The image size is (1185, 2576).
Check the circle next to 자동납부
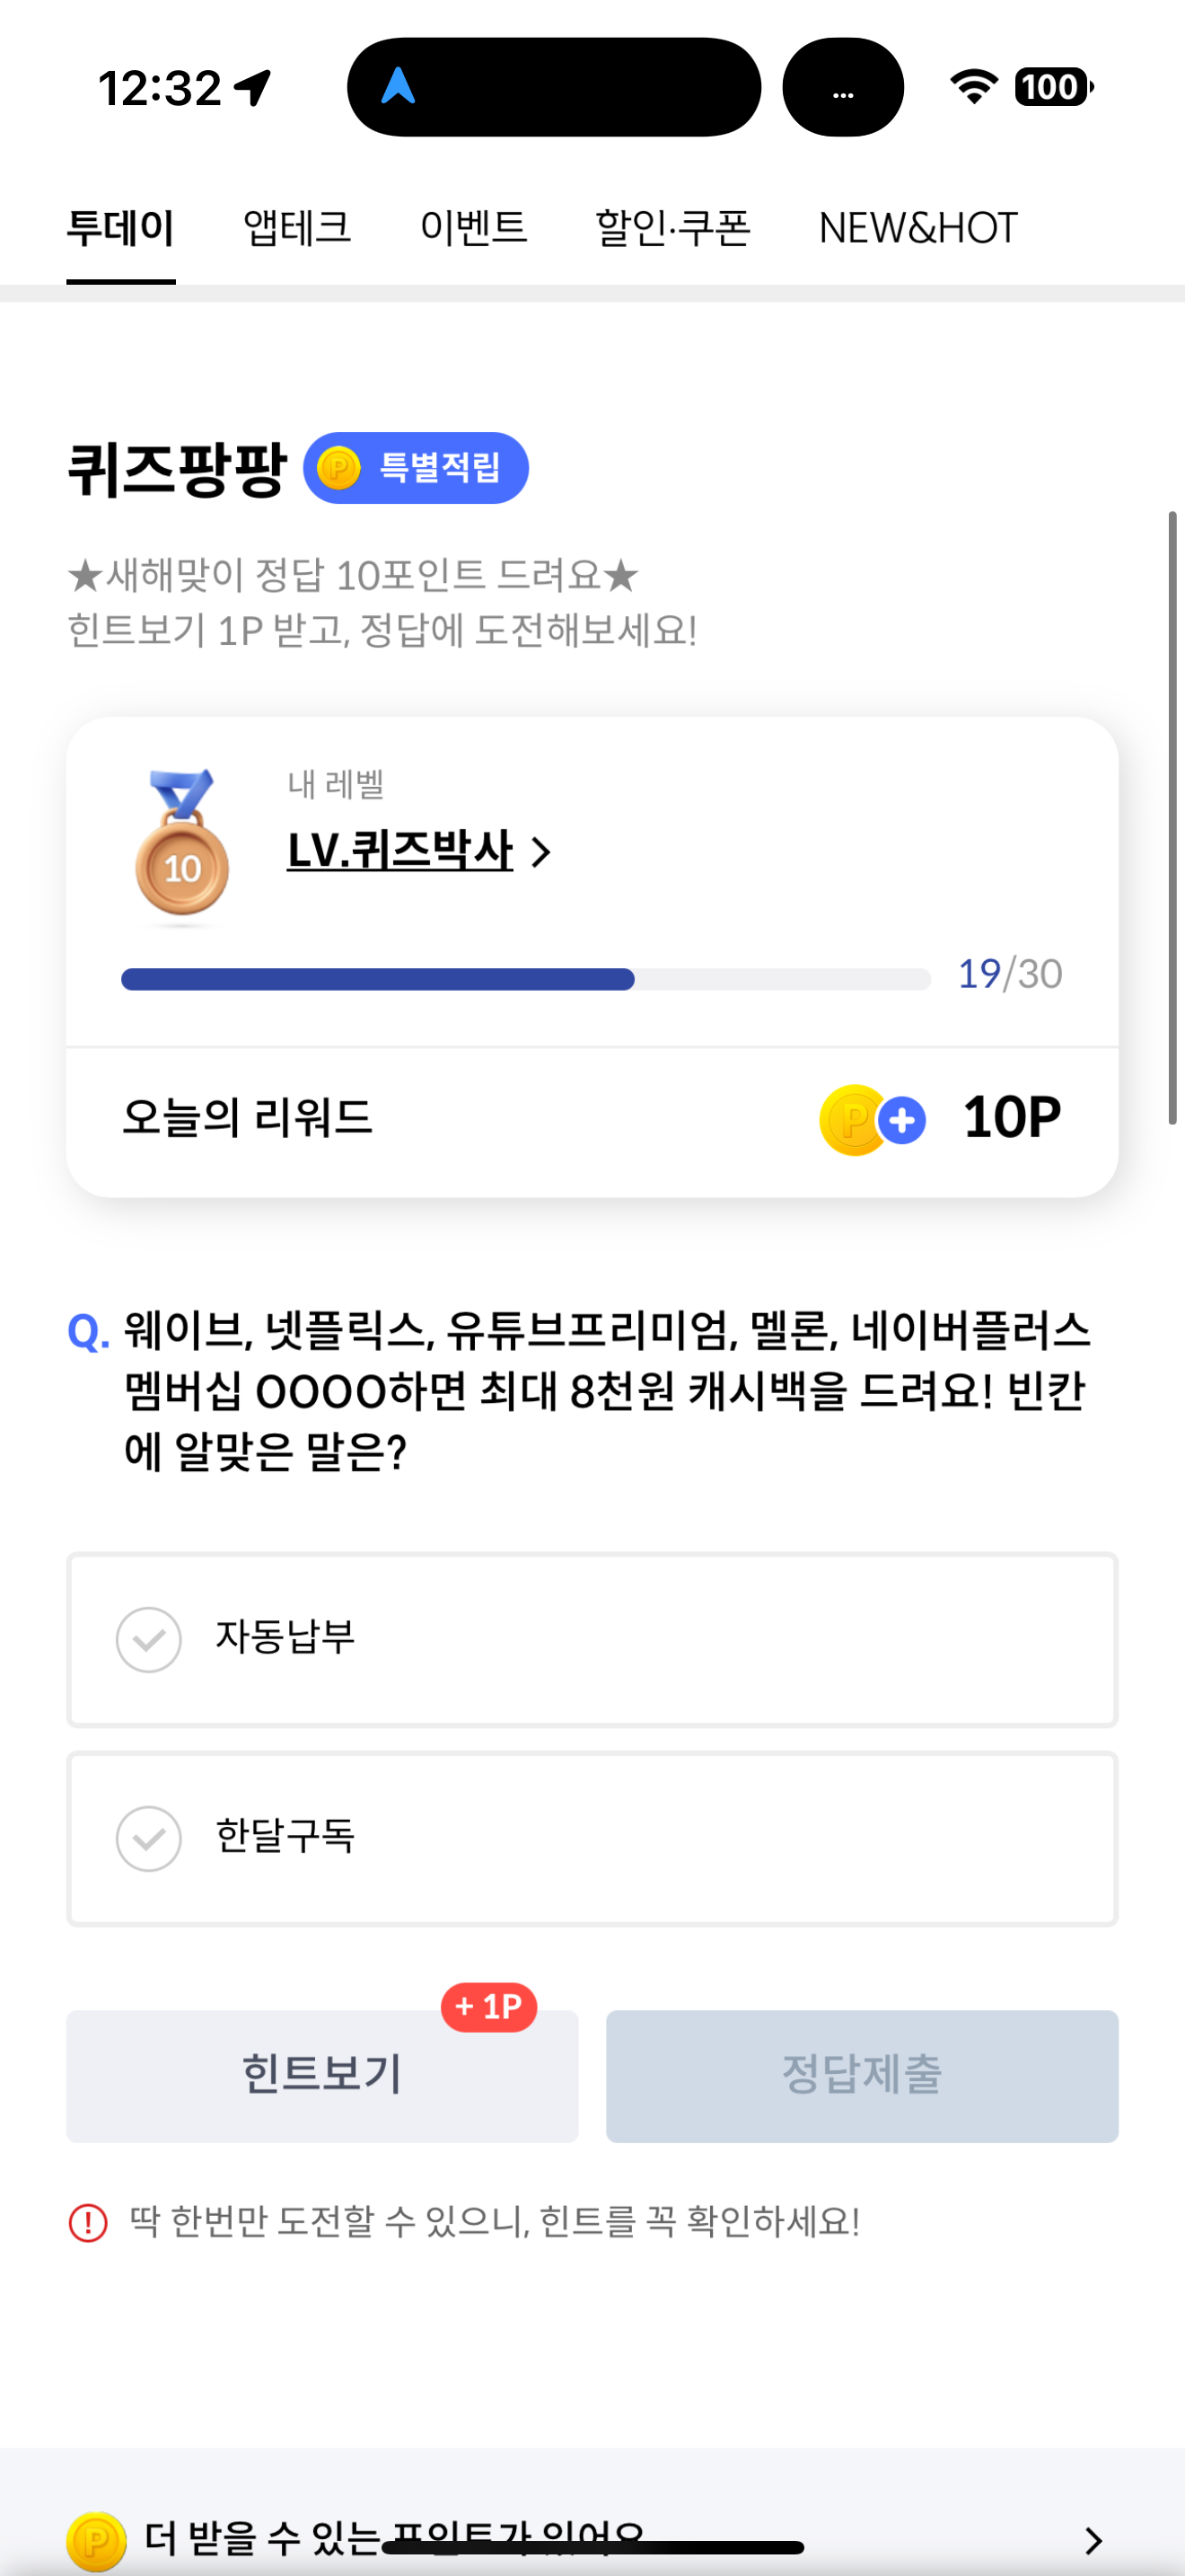pyautogui.click(x=149, y=1640)
